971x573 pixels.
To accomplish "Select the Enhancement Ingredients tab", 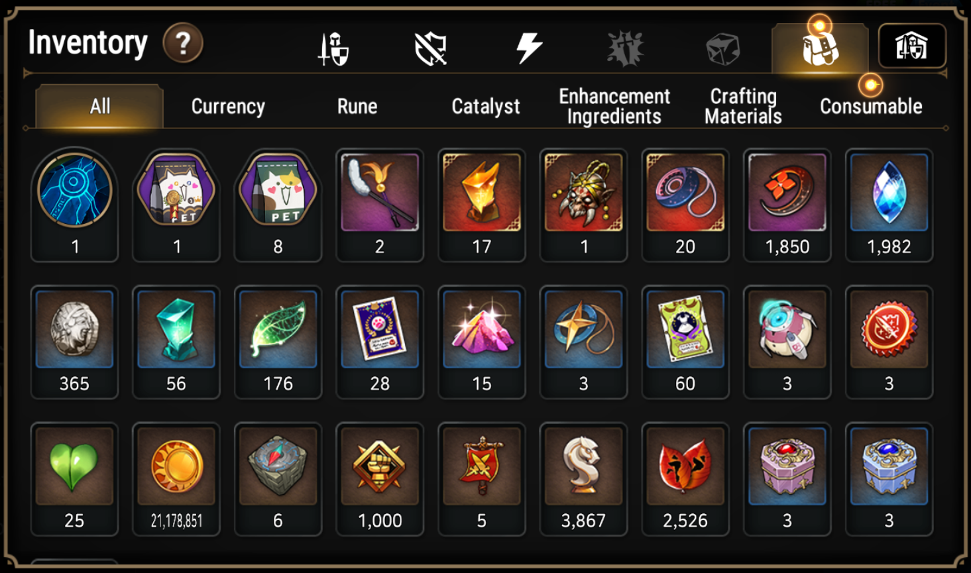I will pyautogui.click(x=614, y=107).
